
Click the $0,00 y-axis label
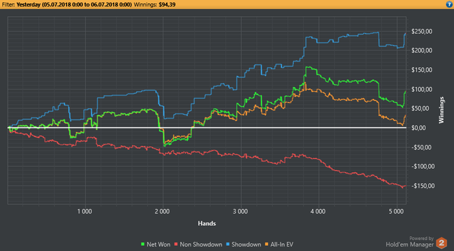420,127
